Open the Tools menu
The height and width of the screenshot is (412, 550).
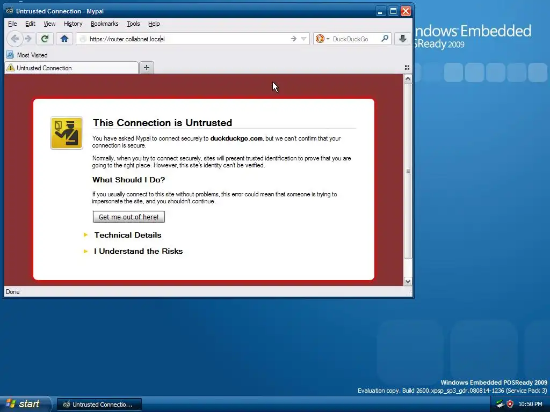(x=133, y=24)
